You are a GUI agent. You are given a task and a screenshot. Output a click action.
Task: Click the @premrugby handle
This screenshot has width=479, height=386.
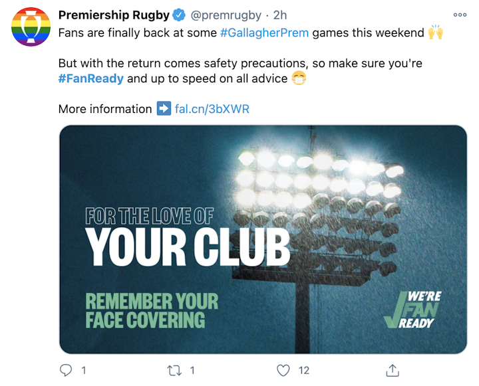pyautogui.click(x=227, y=15)
